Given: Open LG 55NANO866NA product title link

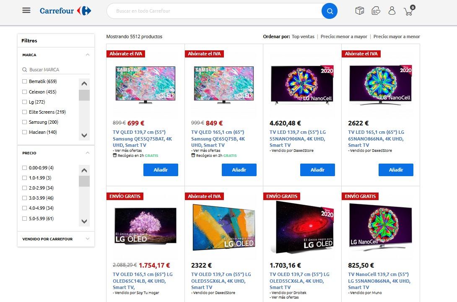Looking at the screenshot, I should [x=379, y=281].
